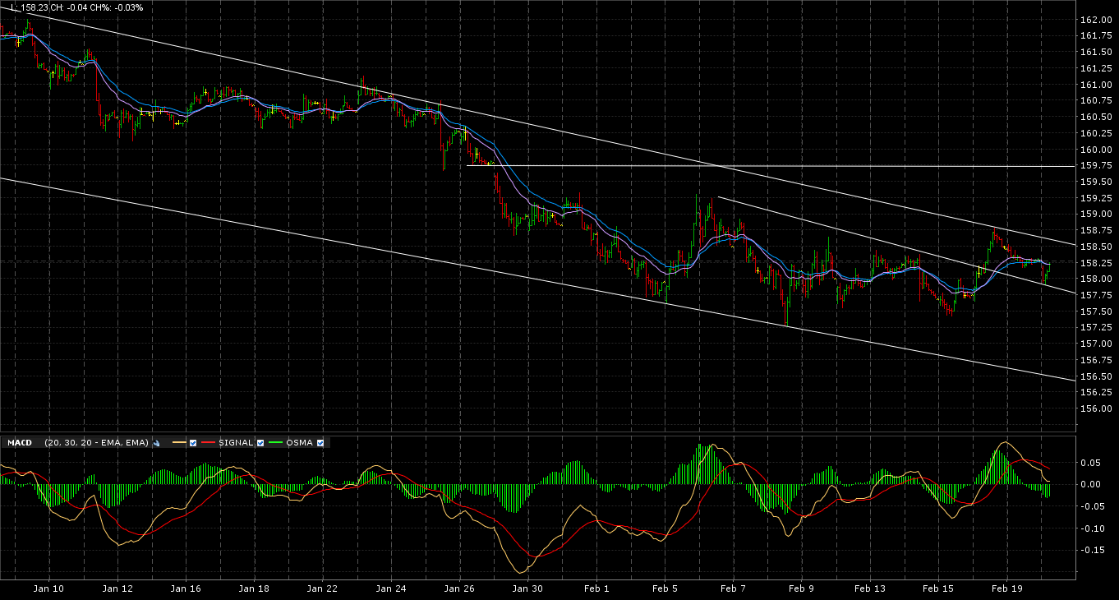Screen dimensions: 1119x600
Task: Click the Feb 1 date label
Action: point(596,588)
